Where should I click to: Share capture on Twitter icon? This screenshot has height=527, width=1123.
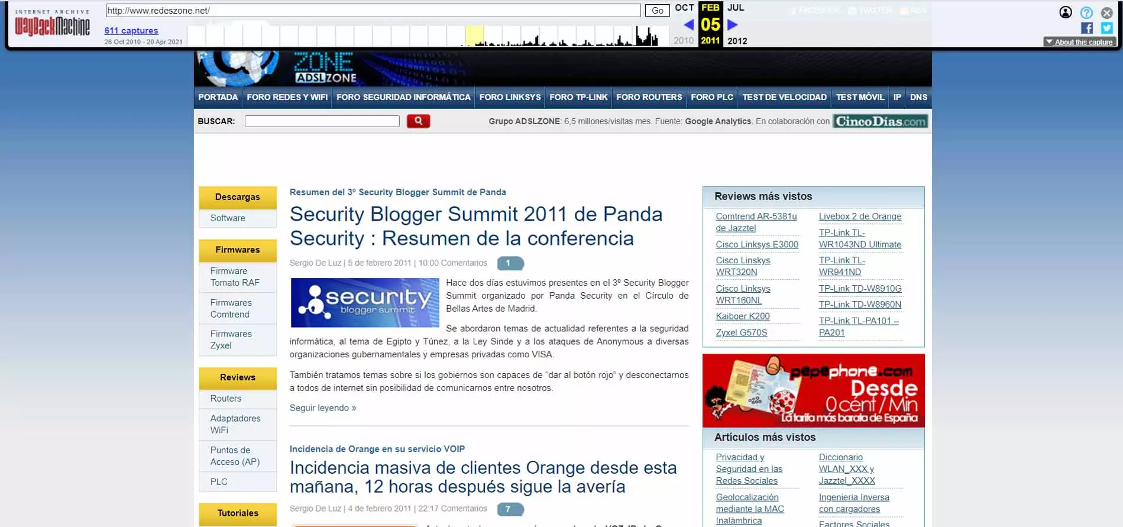(1107, 28)
